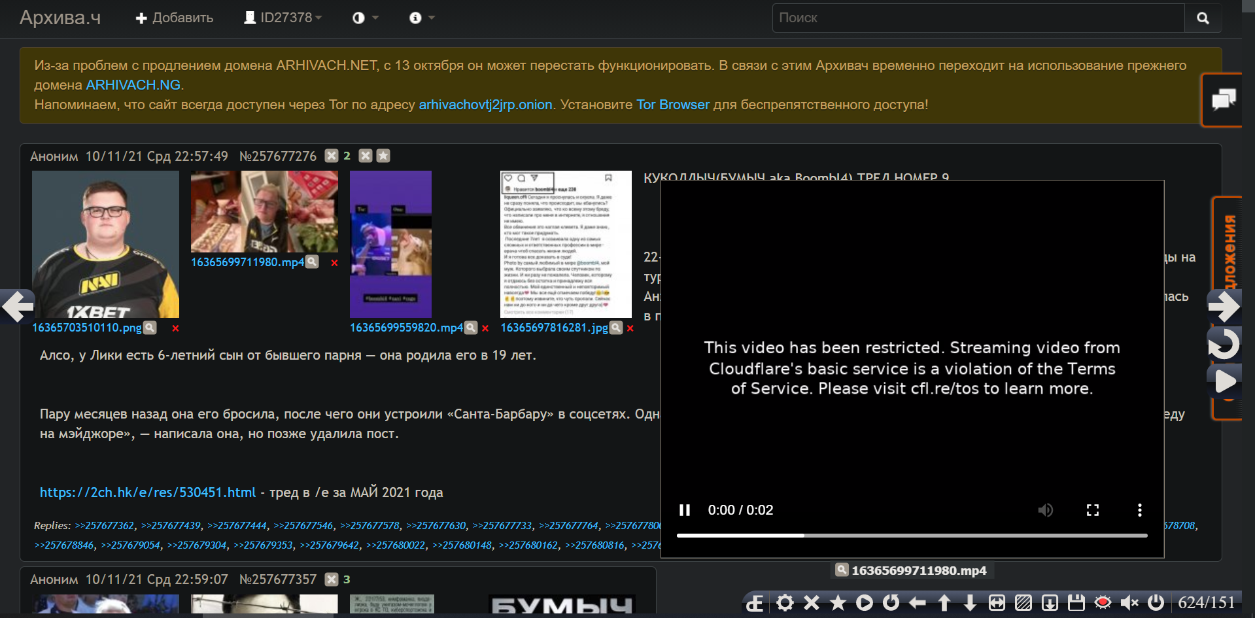
Task: Click the X icon in post №257677357 header
Action: pyautogui.click(x=332, y=579)
